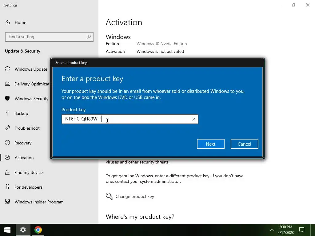The height and width of the screenshot is (236, 315).
Task: Select the For developers tools icon
Action: (x=7, y=187)
